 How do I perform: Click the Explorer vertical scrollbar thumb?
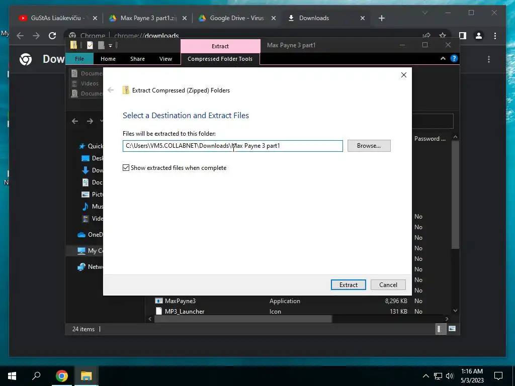click(455, 195)
